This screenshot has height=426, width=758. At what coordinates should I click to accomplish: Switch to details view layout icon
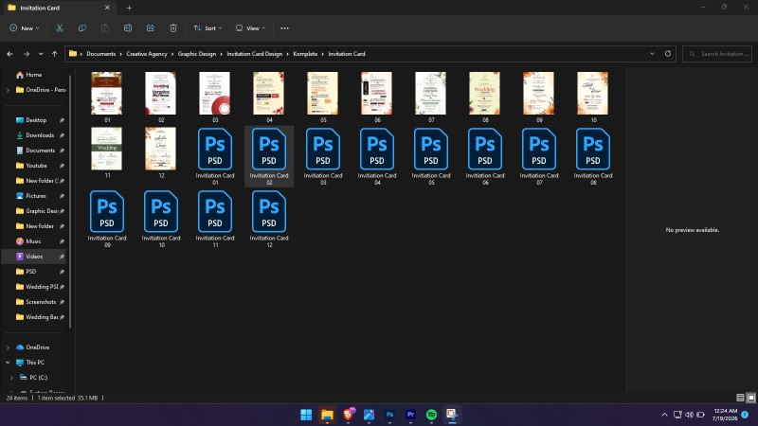coord(740,398)
